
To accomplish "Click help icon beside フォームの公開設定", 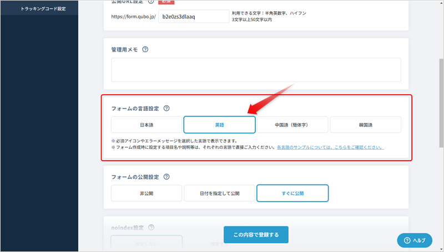I will 167,177.
